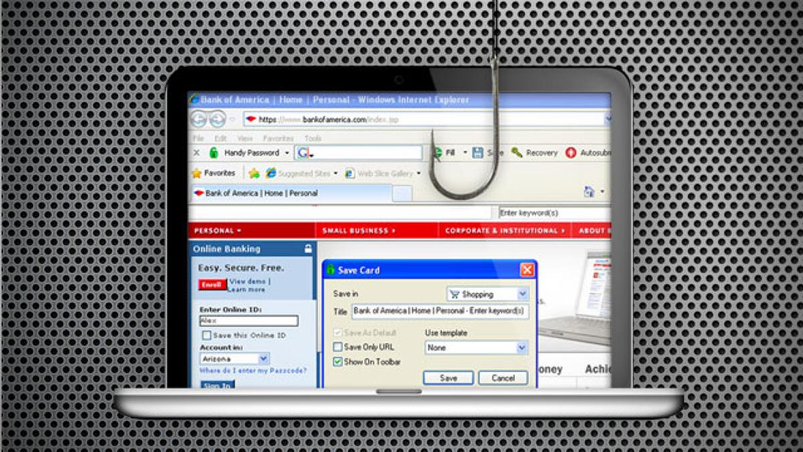
Task: Click the Handy Password toolbar search field
Action: 359,153
